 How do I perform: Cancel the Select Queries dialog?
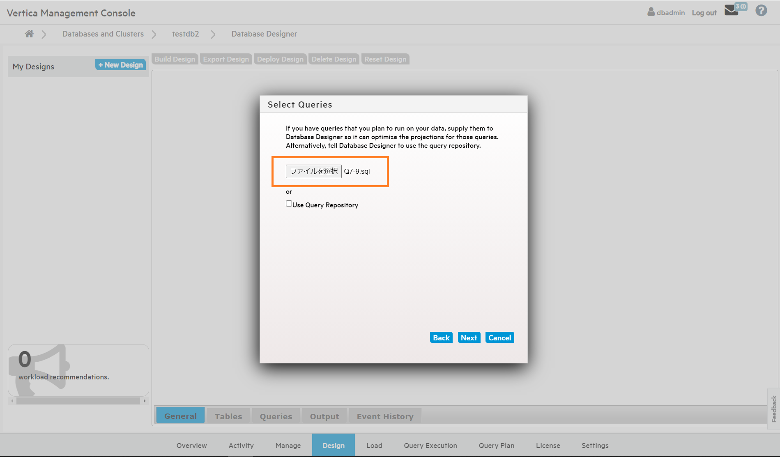tap(499, 338)
